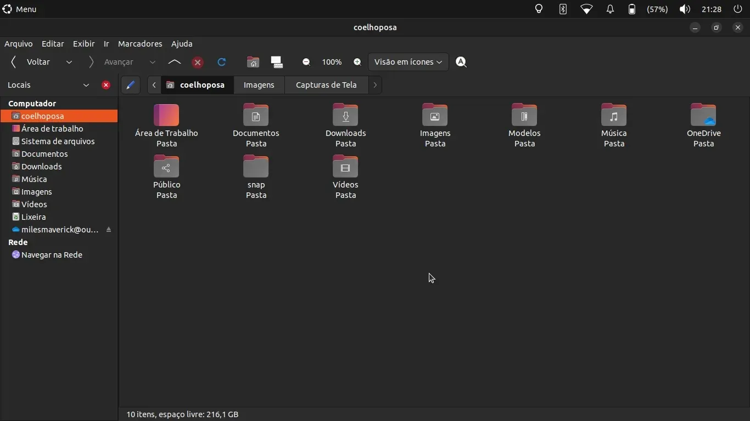Viewport: 750px width, 421px height.
Task: Open the Marcadores menu
Action: (x=140, y=44)
